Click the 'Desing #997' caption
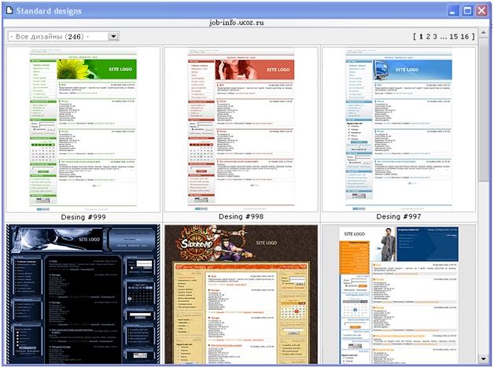This screenshot has height=368, width=494. [399, 216]
